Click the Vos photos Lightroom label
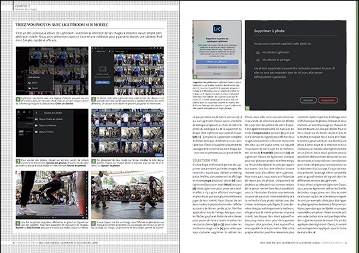The height and width of the screenshot is (253, 359). [275, 52]
